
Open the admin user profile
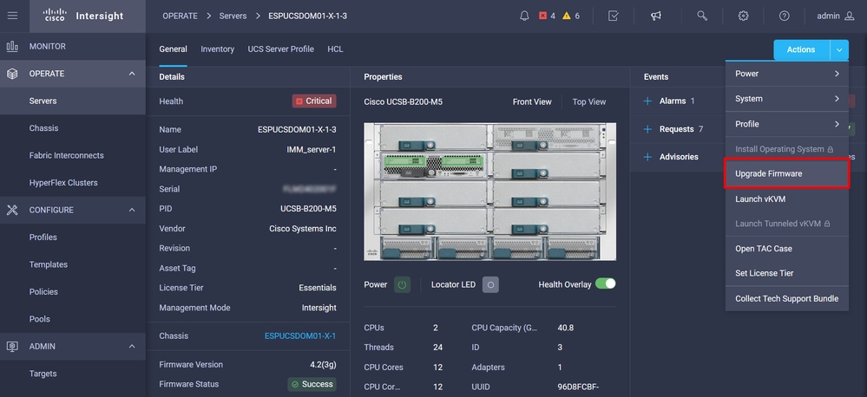click(836, 16)
